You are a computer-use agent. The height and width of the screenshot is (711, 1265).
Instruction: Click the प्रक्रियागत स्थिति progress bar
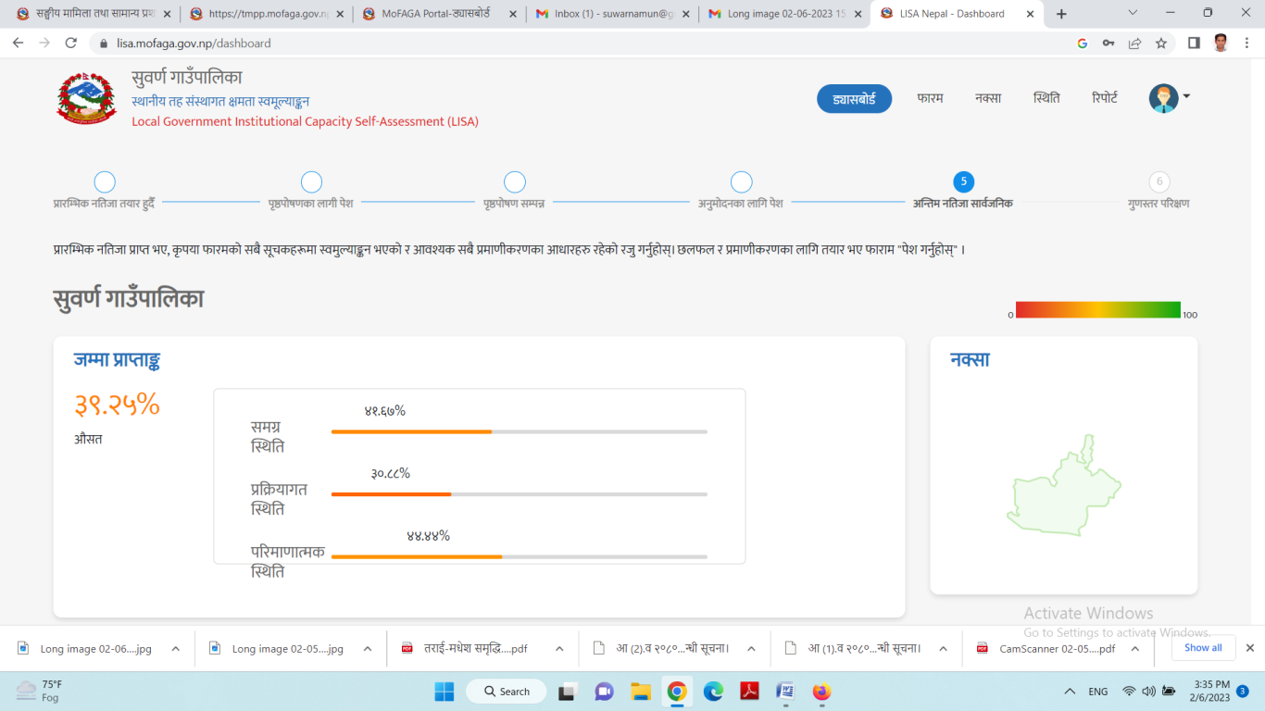[519, 494]
